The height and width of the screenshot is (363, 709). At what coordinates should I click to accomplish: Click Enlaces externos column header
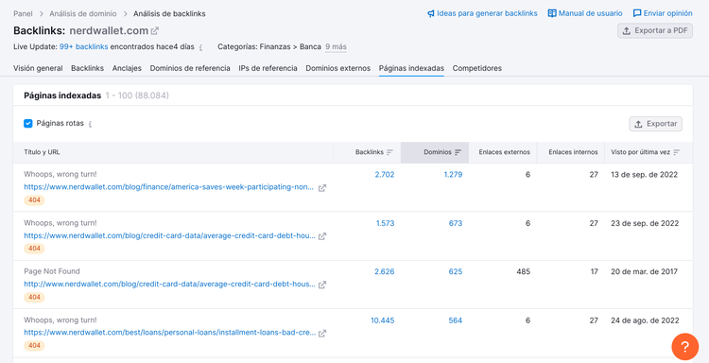point(504,152)
